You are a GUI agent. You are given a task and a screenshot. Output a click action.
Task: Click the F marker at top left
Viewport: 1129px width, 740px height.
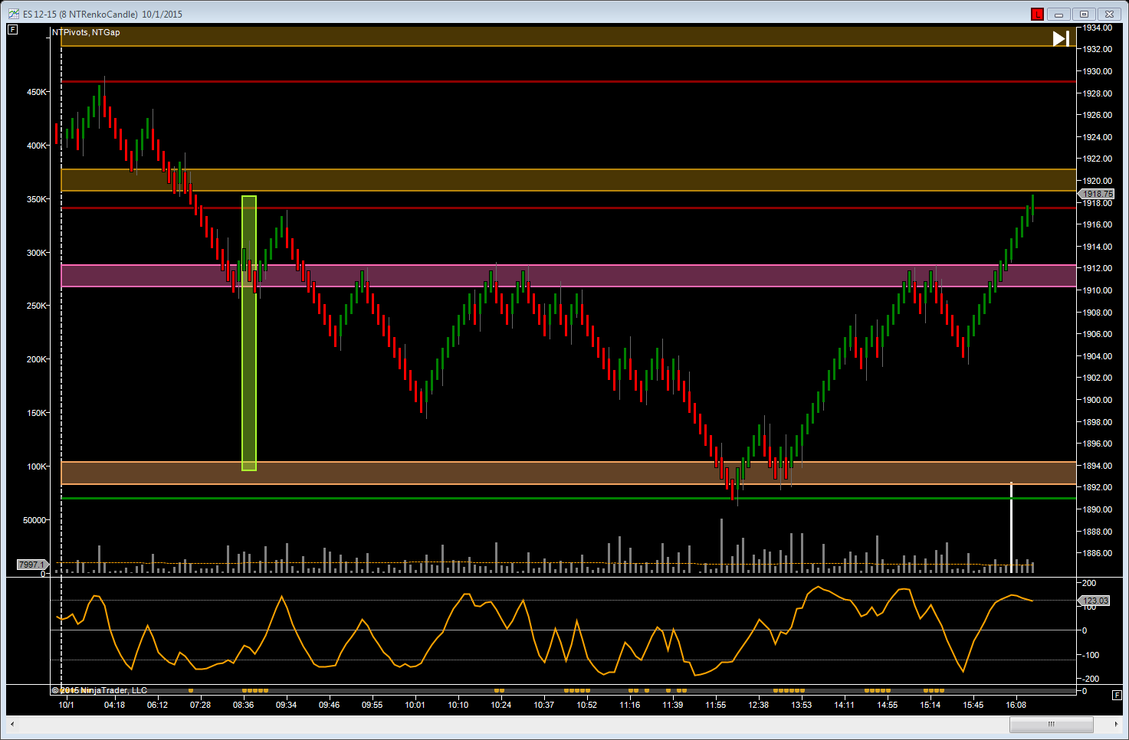click(x=13, y=30)
